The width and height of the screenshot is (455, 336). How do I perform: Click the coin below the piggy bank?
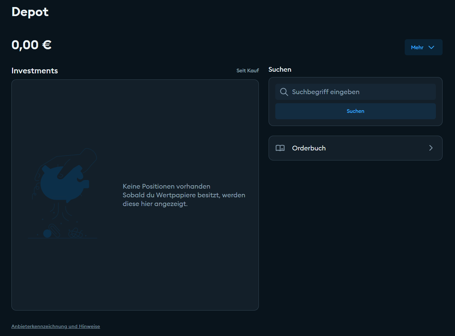(x=48, y=233)
